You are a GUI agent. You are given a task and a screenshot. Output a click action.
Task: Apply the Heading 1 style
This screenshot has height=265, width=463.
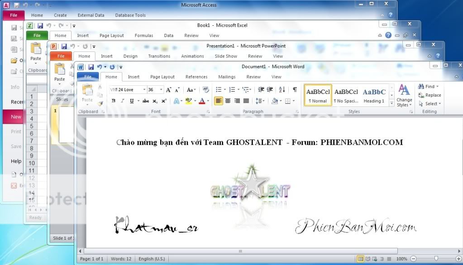[374, 95]
